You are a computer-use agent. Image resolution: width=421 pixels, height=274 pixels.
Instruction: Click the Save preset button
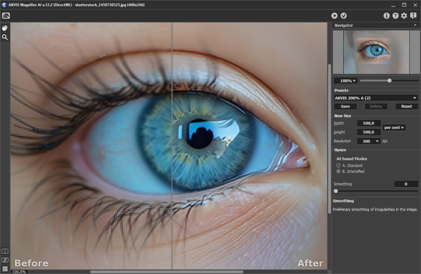coord(345,106)
